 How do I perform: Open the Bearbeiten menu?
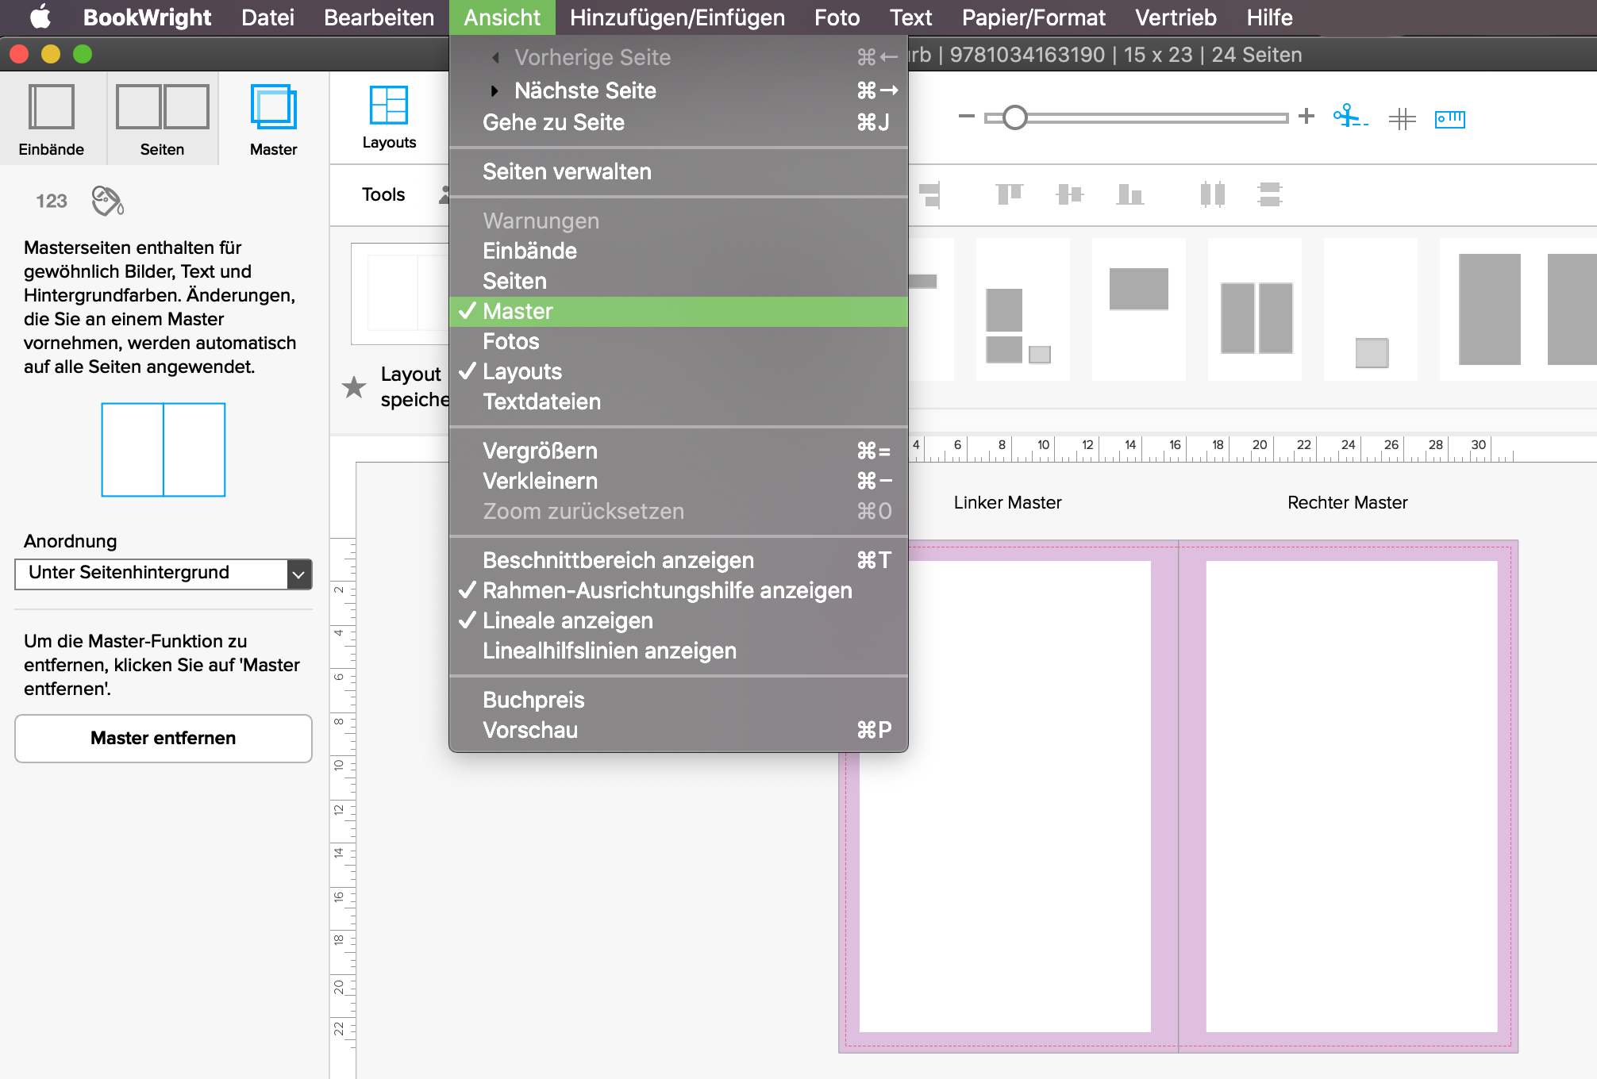coord(379,17)
